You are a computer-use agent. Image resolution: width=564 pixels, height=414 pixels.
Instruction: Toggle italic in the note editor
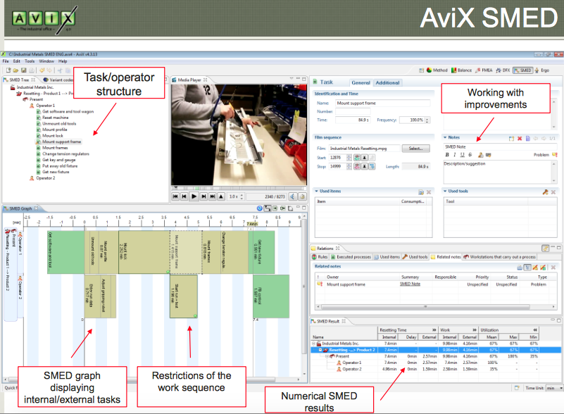click(x=455, y=155)
